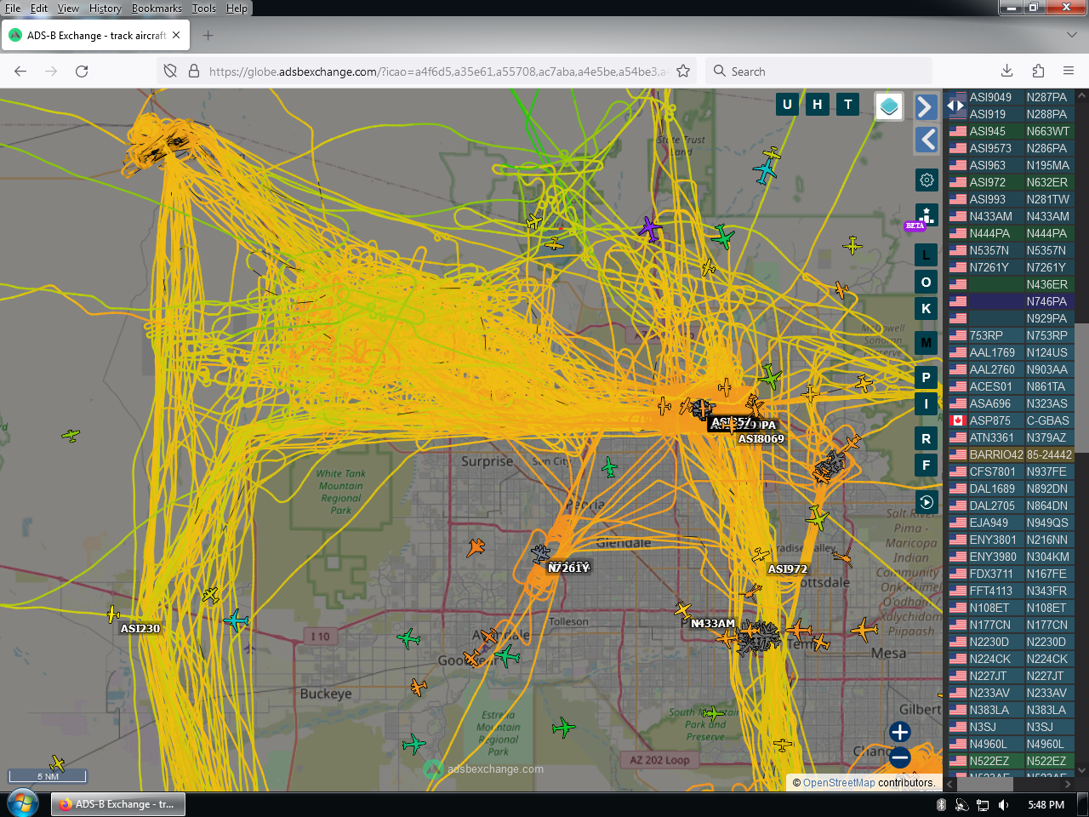Open the volume control in system tray
Screen dimensions: 1089x817
pyautogui.click(x=1004, y=804)
